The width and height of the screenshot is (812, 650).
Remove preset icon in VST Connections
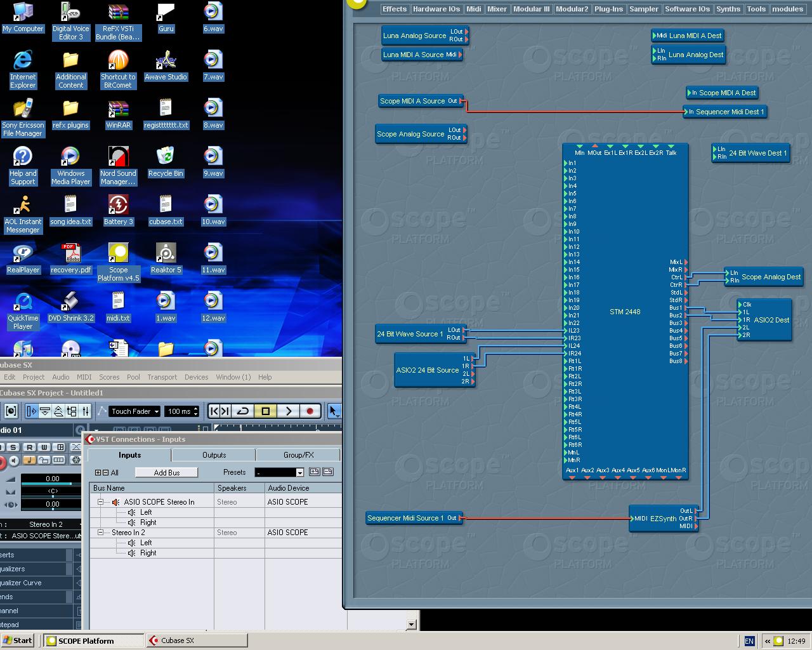(328, 472)
